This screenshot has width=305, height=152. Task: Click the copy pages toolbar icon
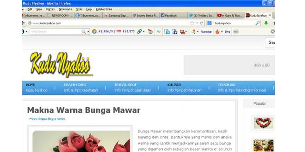click(167, 32)
